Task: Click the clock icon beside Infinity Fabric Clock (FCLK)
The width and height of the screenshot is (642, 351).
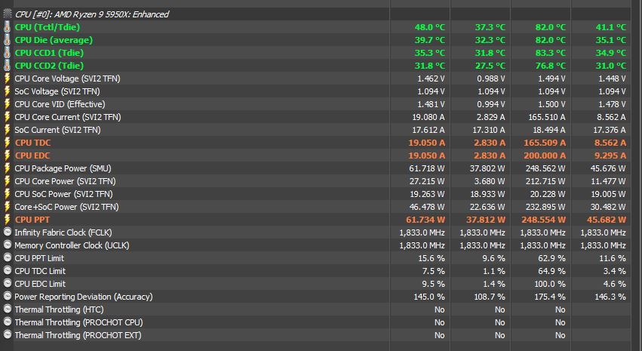Action: tap(8, 232)
